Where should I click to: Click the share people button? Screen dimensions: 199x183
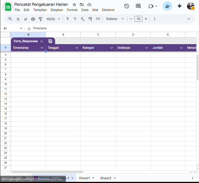(x=167, y=6)
